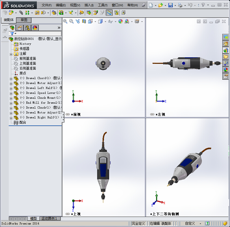Open the Linear Component Pattern tool
Screen dimensions: 230x227
click(27, 13)
